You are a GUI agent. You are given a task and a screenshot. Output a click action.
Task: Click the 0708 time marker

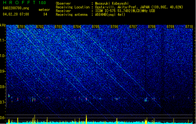[x=152, y=27]
